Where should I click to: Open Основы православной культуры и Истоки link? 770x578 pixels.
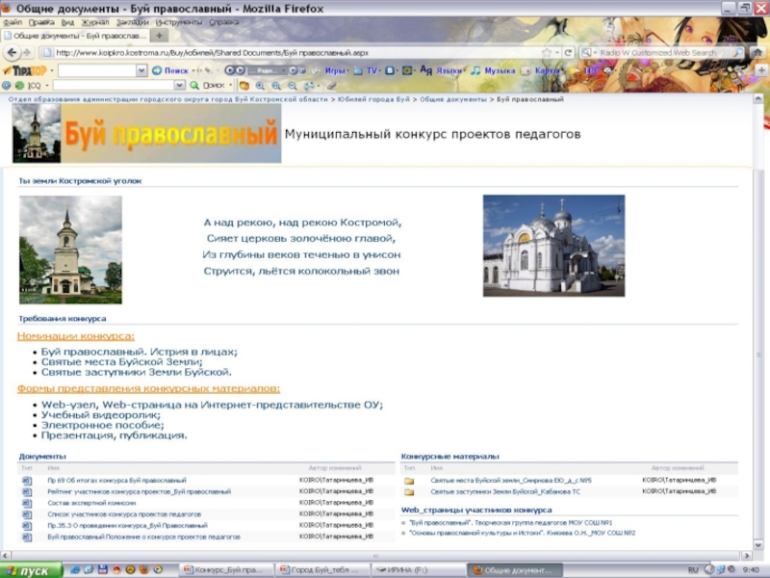pyautogui.click(x=522, y=533)
